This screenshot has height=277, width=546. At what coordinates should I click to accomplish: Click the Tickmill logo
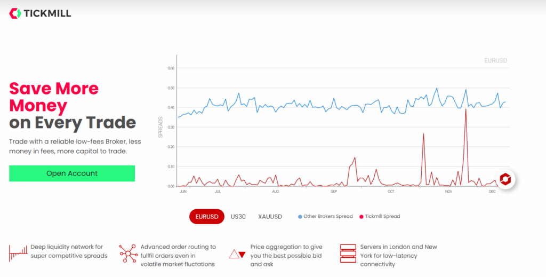tap(40, 13)
